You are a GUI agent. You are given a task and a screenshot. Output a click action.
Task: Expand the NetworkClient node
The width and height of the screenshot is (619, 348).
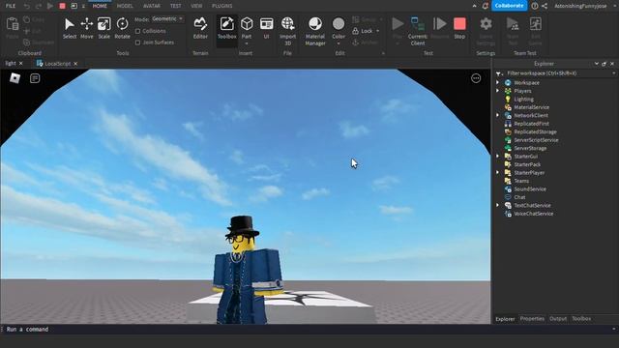pyautogui.click(x=497, y=115)
